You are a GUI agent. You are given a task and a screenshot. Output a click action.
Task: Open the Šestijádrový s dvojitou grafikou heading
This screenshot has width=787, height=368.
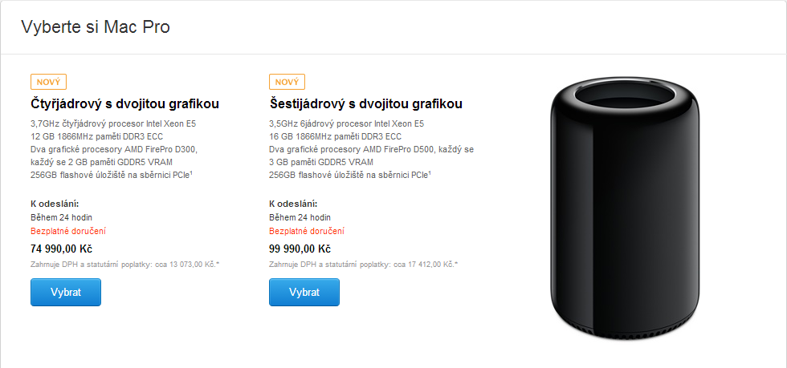point(365,103)
